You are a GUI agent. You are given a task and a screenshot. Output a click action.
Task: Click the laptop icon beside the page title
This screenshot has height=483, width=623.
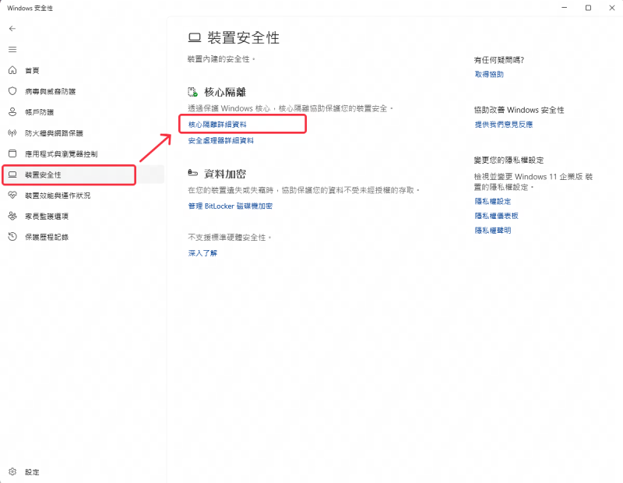(x=194, y=37)
